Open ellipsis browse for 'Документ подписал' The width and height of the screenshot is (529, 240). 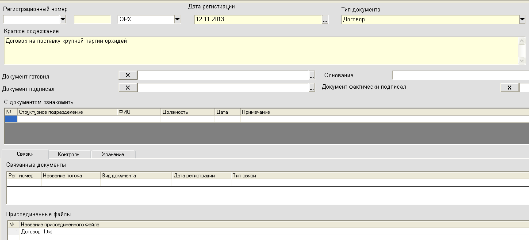click(312, 87)
